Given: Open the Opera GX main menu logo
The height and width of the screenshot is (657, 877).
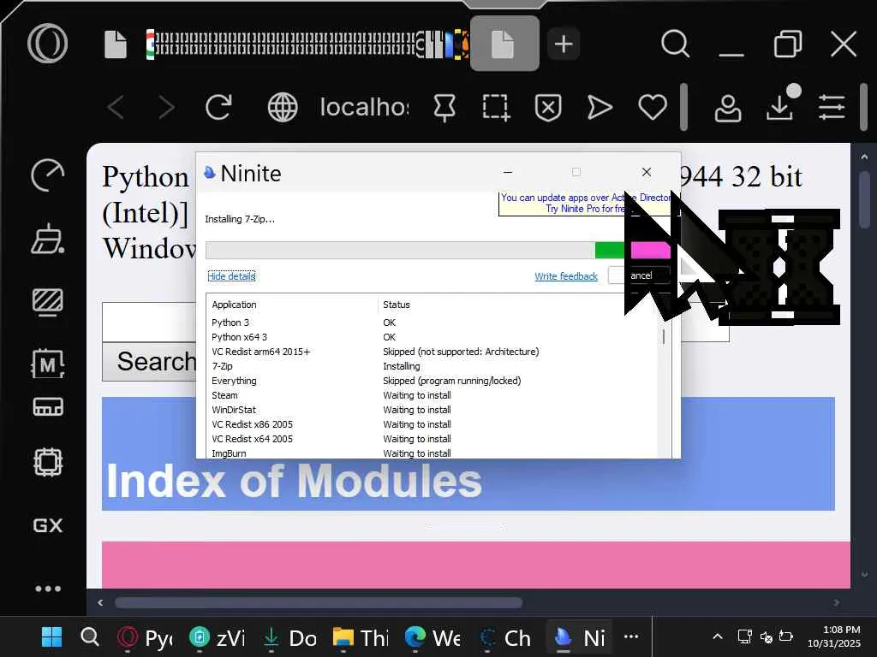Looking at the screenshot, I should [48, 44].
